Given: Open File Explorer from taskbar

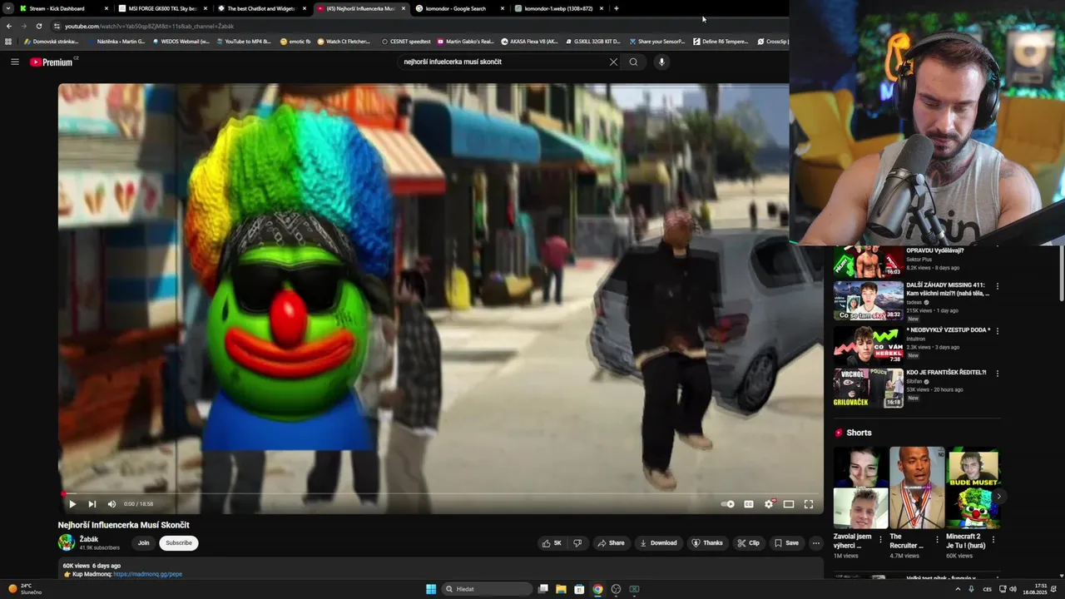Looking at the screenshot, I should point(561,589).
